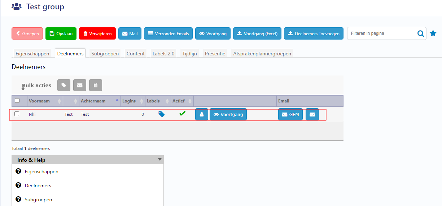Open the Deelnemers help link

click(x=38, y=186)
